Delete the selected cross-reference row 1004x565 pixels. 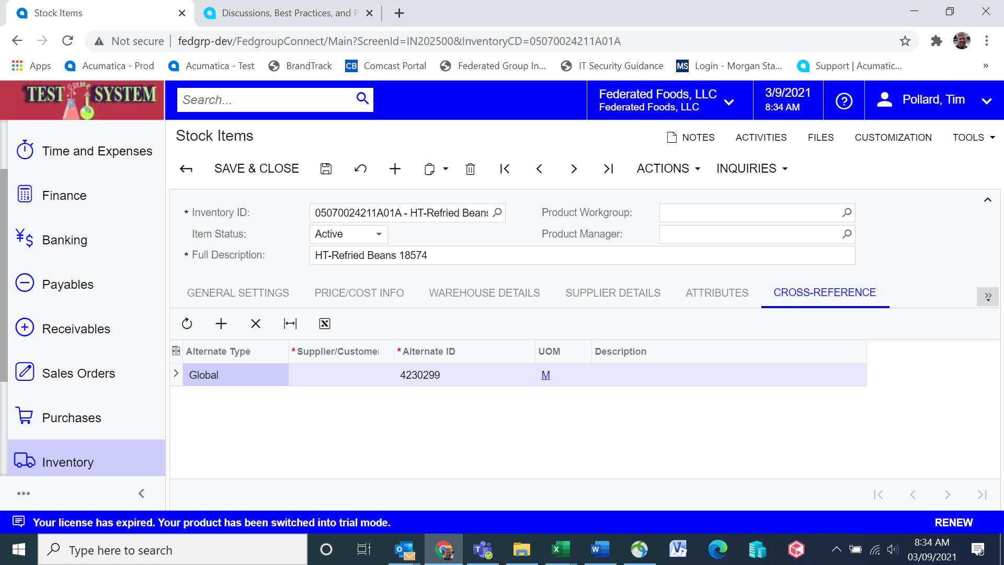[x=255, y=323]
